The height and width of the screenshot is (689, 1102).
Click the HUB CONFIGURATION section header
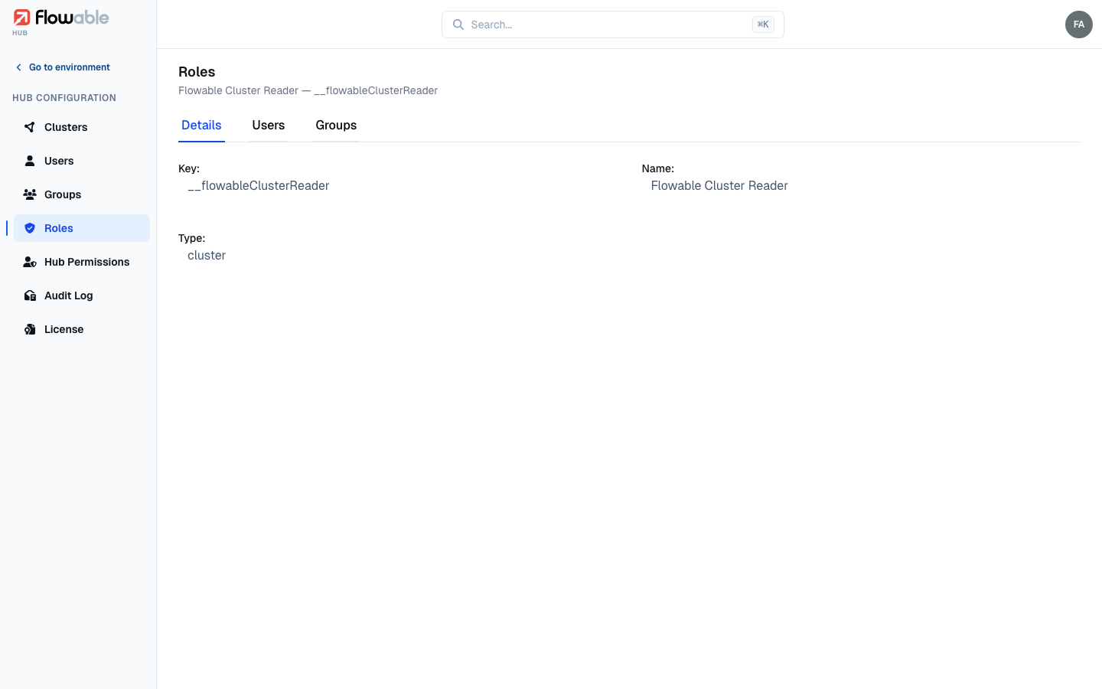coord(64,98)
